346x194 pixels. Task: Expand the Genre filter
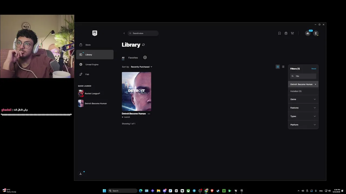pyautogui.click(x=303, y=99)
